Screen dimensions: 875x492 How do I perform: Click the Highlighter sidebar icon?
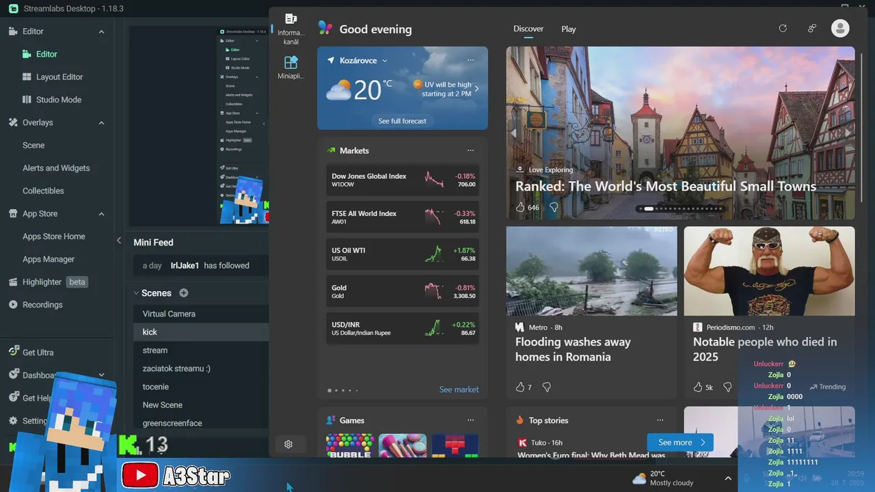tap(13, 282)
